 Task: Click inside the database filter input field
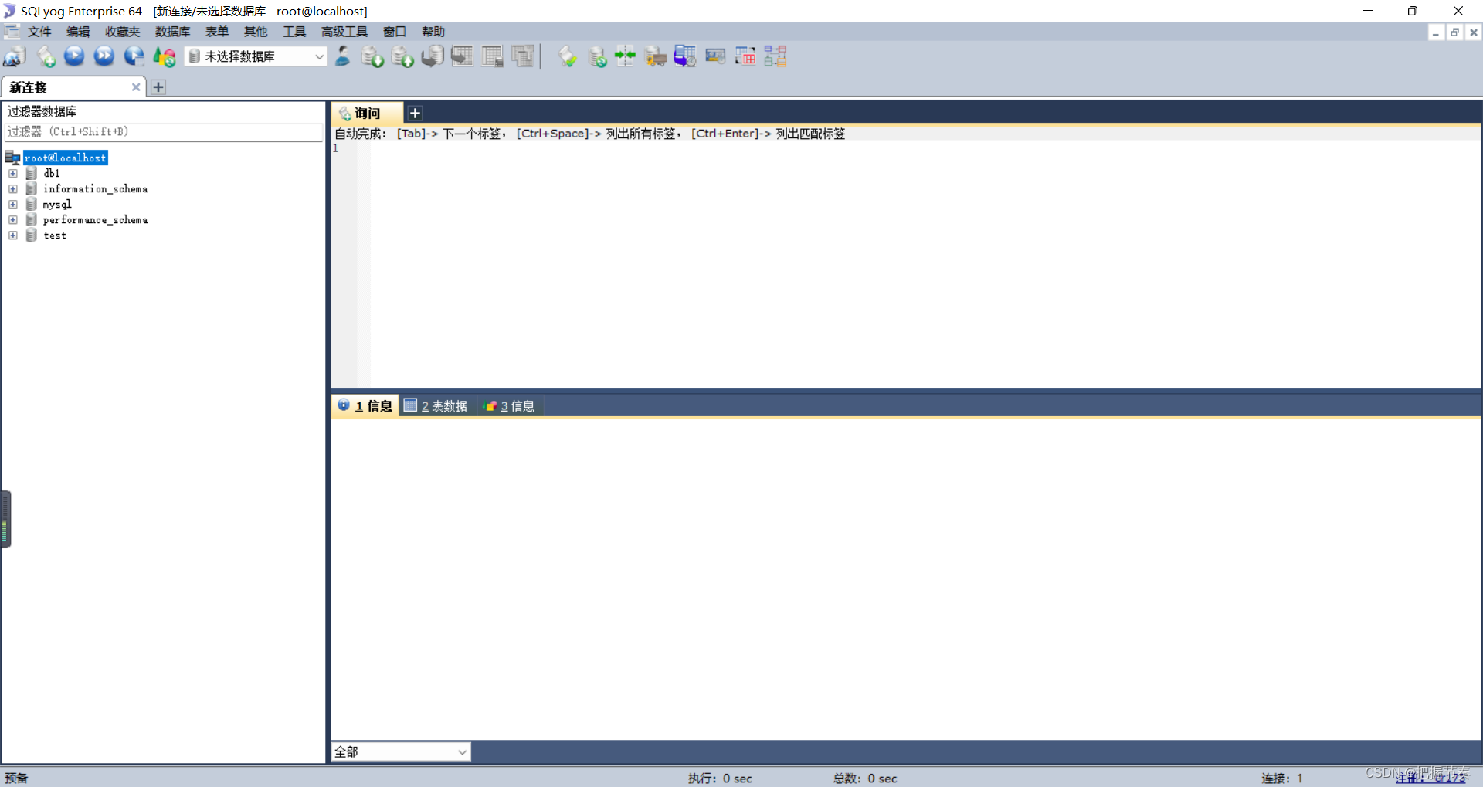tap(164, 131)
